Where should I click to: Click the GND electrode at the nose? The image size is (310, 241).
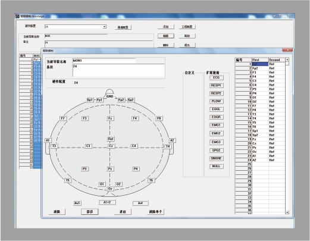pyautogui.click(x=110, y=96)
